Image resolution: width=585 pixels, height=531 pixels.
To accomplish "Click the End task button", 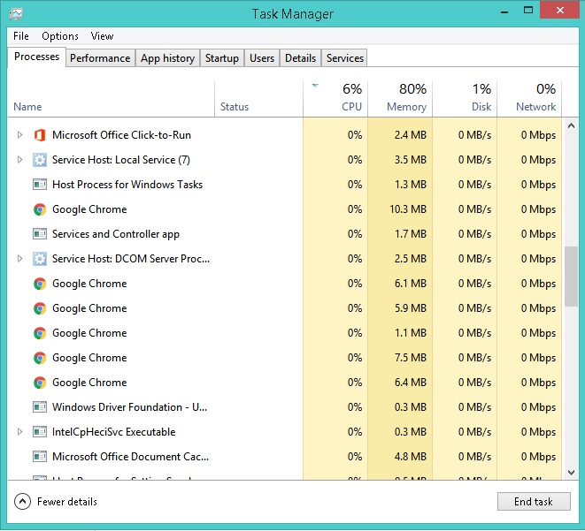I will (534, 502).
